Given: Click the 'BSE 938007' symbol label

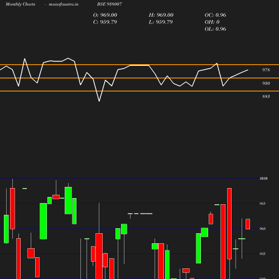Looking at the screenshot, I should point(109,4).
